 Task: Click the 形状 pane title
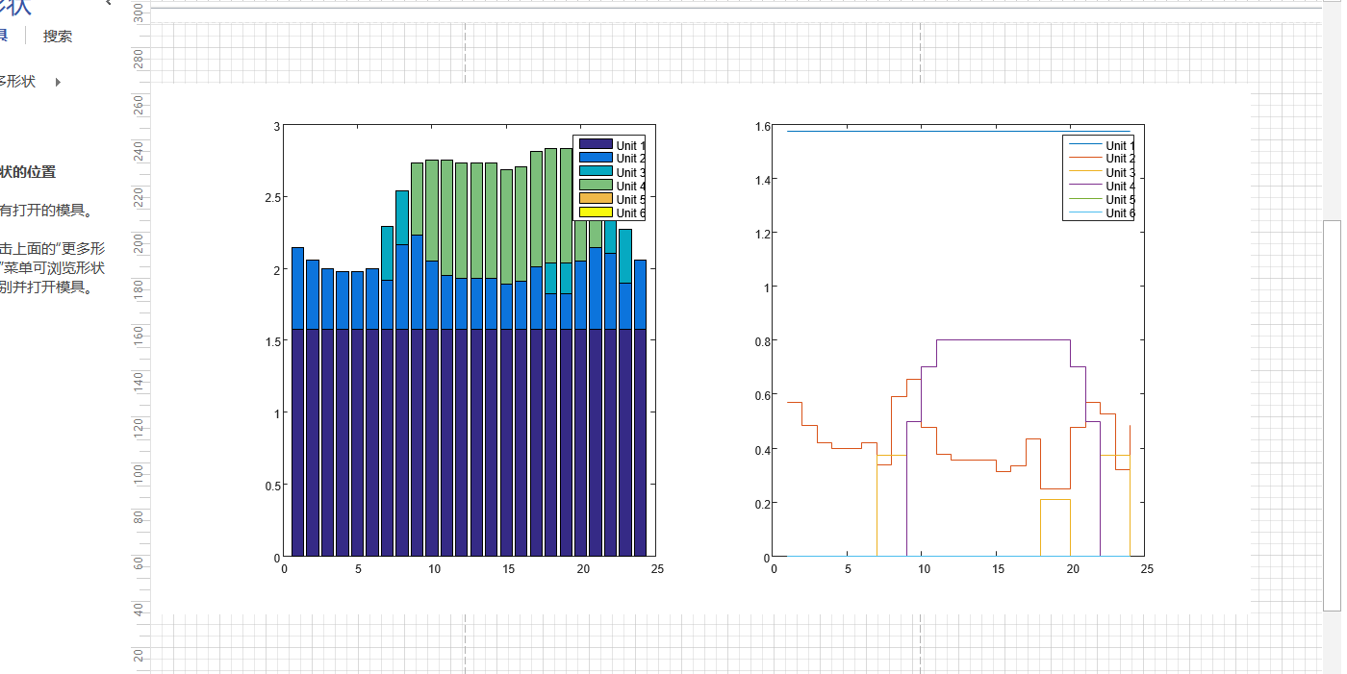point(14,8)
